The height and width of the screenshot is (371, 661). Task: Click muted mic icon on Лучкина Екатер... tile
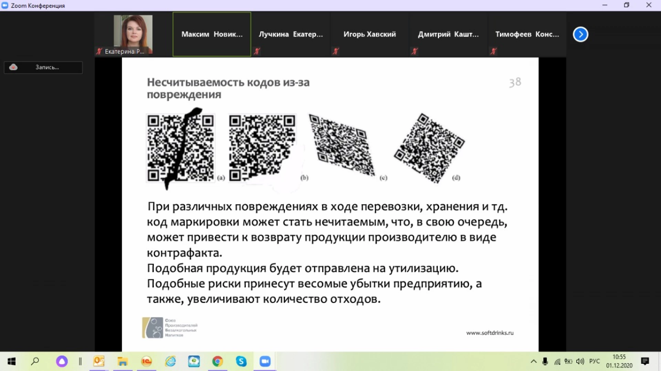click(x=257, y=51)
